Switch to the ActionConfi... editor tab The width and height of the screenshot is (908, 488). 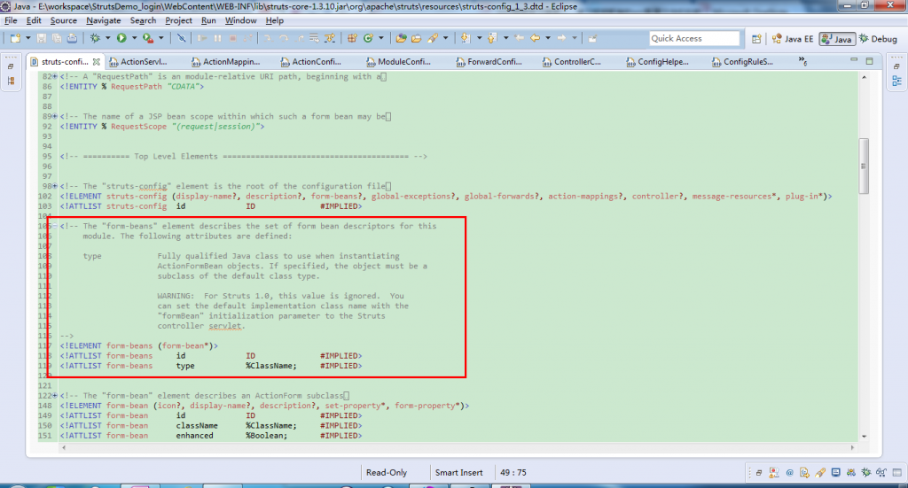(311, 61)
